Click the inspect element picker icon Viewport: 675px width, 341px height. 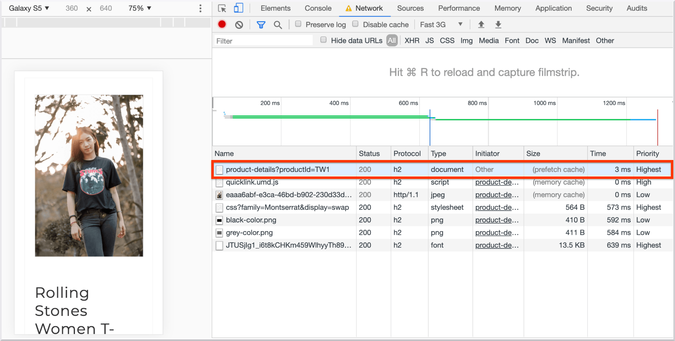222,8
